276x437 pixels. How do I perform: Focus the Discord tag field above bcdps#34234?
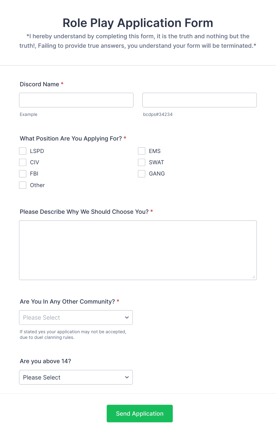[199, 100]
